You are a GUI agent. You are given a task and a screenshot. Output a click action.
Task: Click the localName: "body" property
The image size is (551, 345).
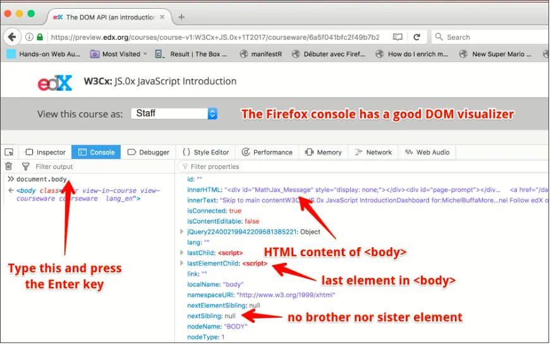coord(215,284)
